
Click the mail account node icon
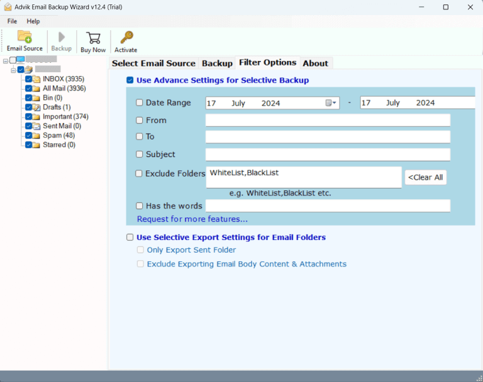tap(29, 70)
